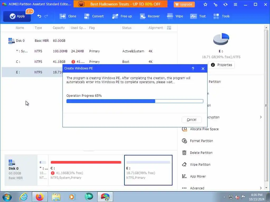Click Wipe Partition option
270x202 pixels.
pyautogui.click(x=200, y=165)
